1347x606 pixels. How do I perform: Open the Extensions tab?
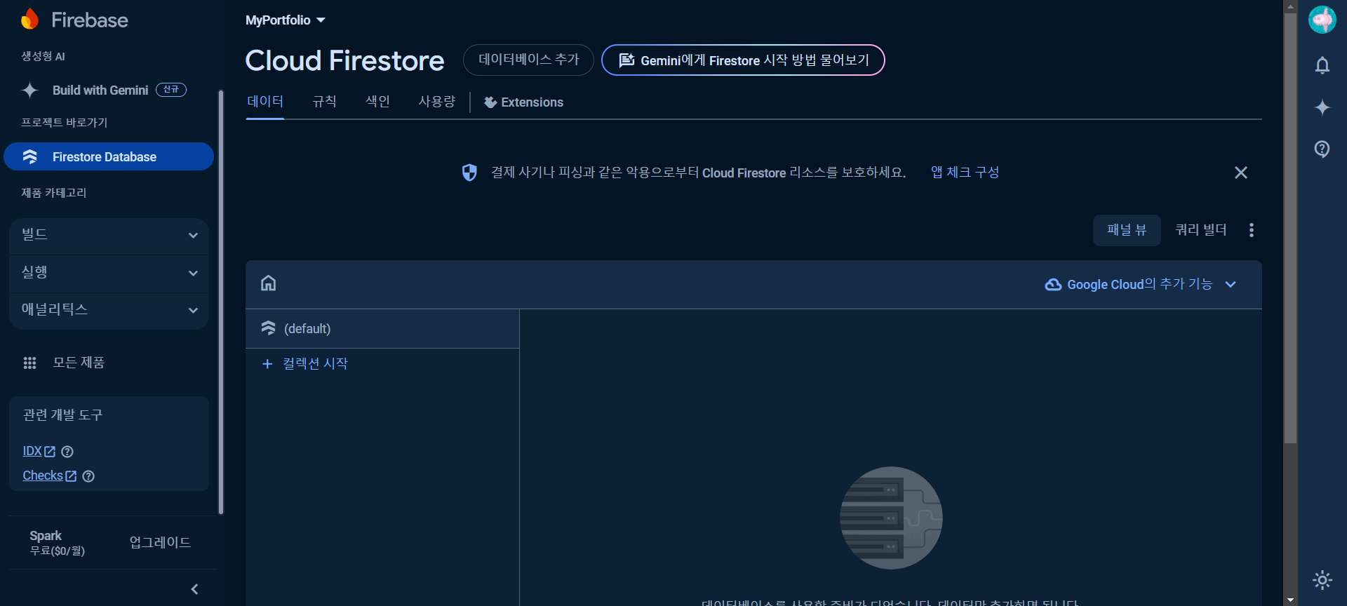523,102
